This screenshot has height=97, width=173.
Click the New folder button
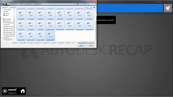[x=13, y=7]
